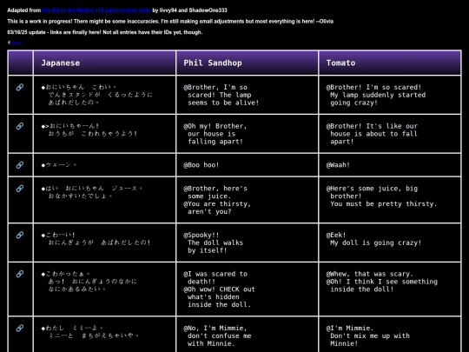Click 'Don't mix me up with Minnie!' cell
Viewport: 469px width, 352px height.
[390, 335]
